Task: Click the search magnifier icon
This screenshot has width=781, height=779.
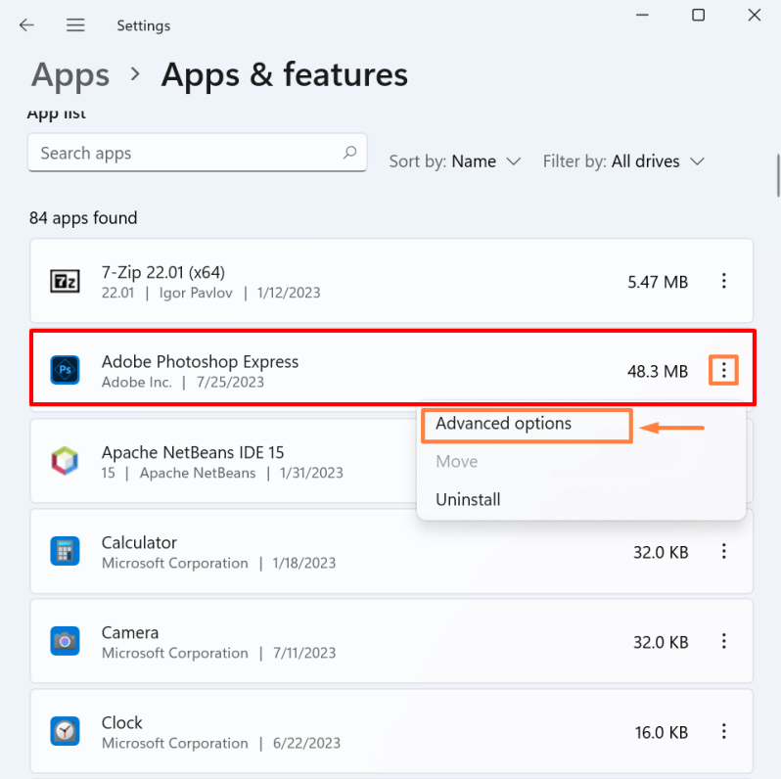Action: 349,153
